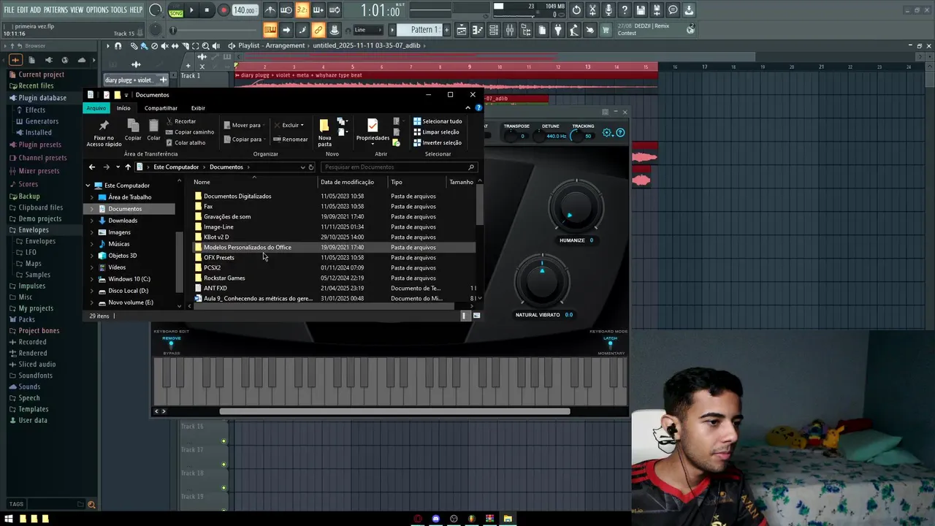This screenshot has height=526, width=935.
Task: Enable the countdown before recording icon
Action: click(302, 10)
